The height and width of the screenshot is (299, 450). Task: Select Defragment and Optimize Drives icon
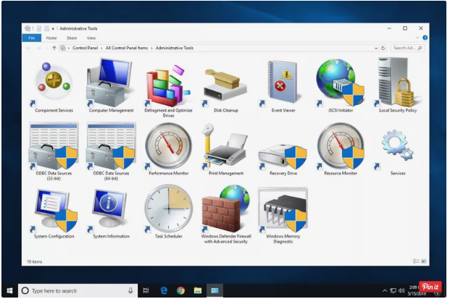168,88
